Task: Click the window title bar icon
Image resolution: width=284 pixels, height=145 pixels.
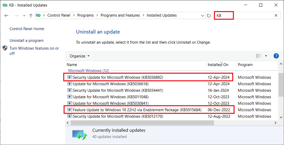Action: tap(5, 5)
